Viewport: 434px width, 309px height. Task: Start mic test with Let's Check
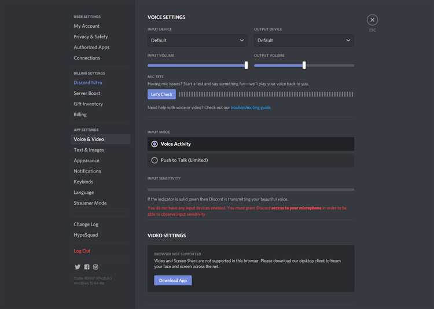[x=161, y=94]
